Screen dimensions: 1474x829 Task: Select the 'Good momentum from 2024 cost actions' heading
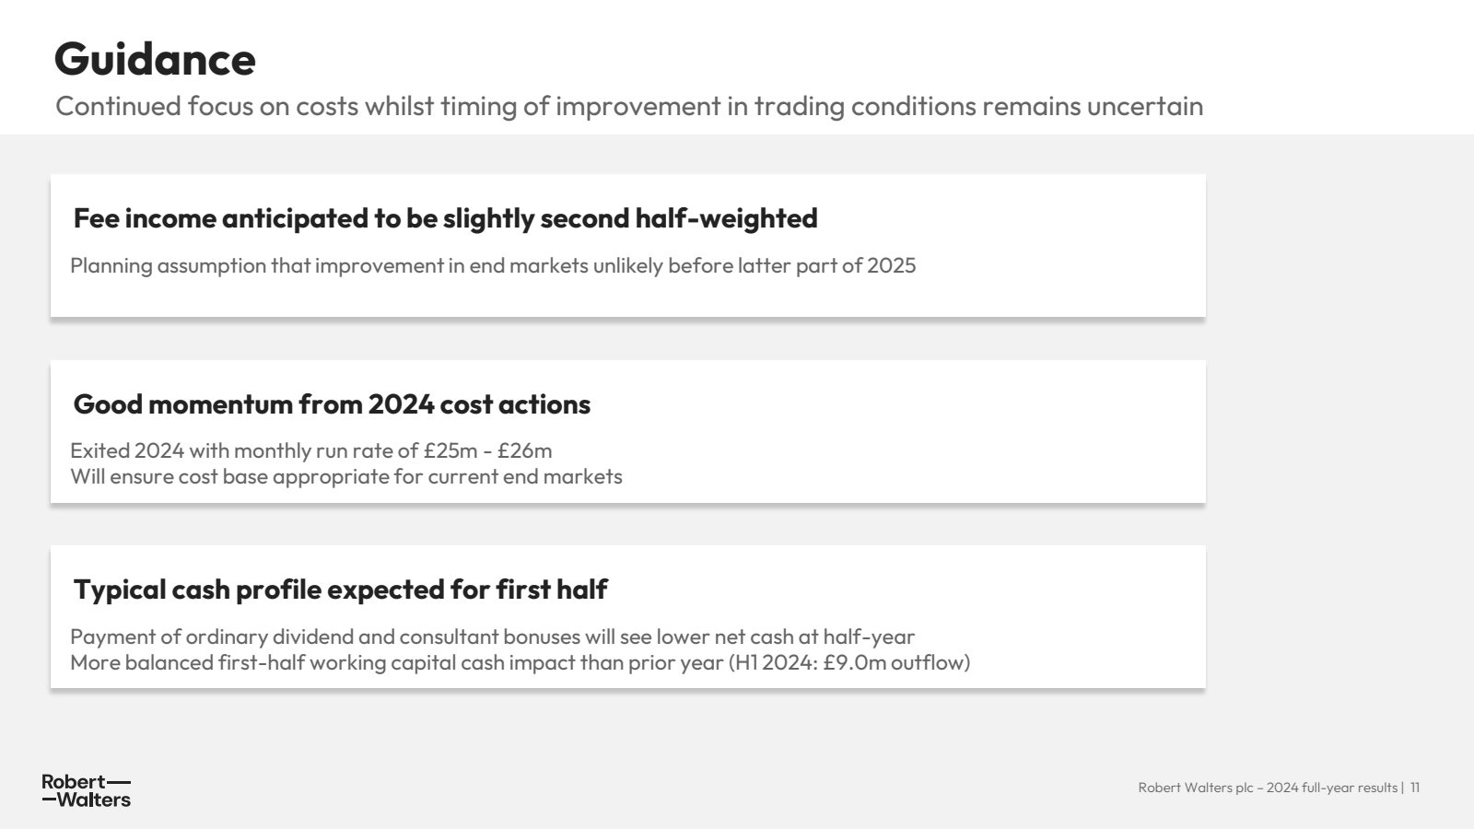tap(332, 404)
